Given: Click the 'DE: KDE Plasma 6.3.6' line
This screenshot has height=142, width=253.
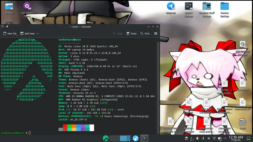Looking at the screenshot, I should 73,70.
